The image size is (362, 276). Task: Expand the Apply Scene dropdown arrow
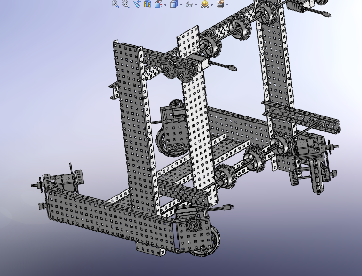click(x=211, y=5)
